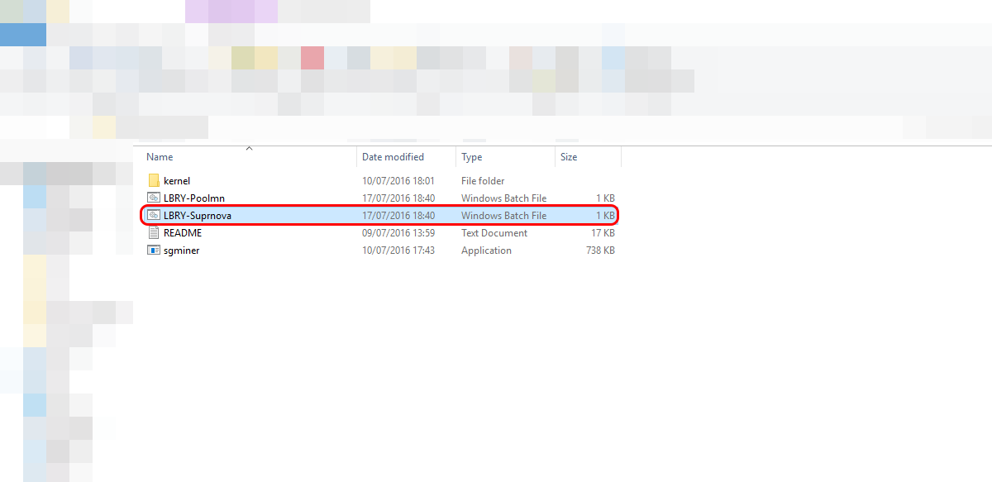The image size is (992, 482).
Task: Select the sgminer file name
Action: (x=182, y=250)
